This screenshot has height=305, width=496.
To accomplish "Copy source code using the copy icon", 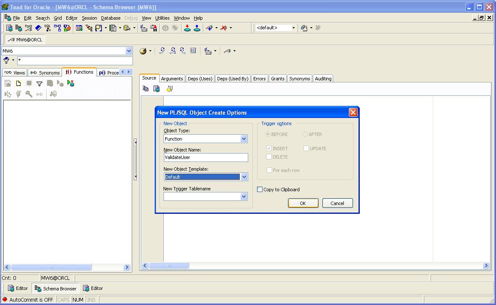I will (x=145, y=88).
